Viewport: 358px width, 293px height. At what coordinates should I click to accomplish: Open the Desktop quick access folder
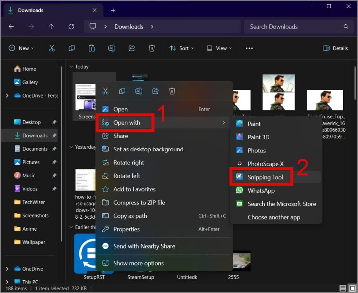(x=29, y=122)
